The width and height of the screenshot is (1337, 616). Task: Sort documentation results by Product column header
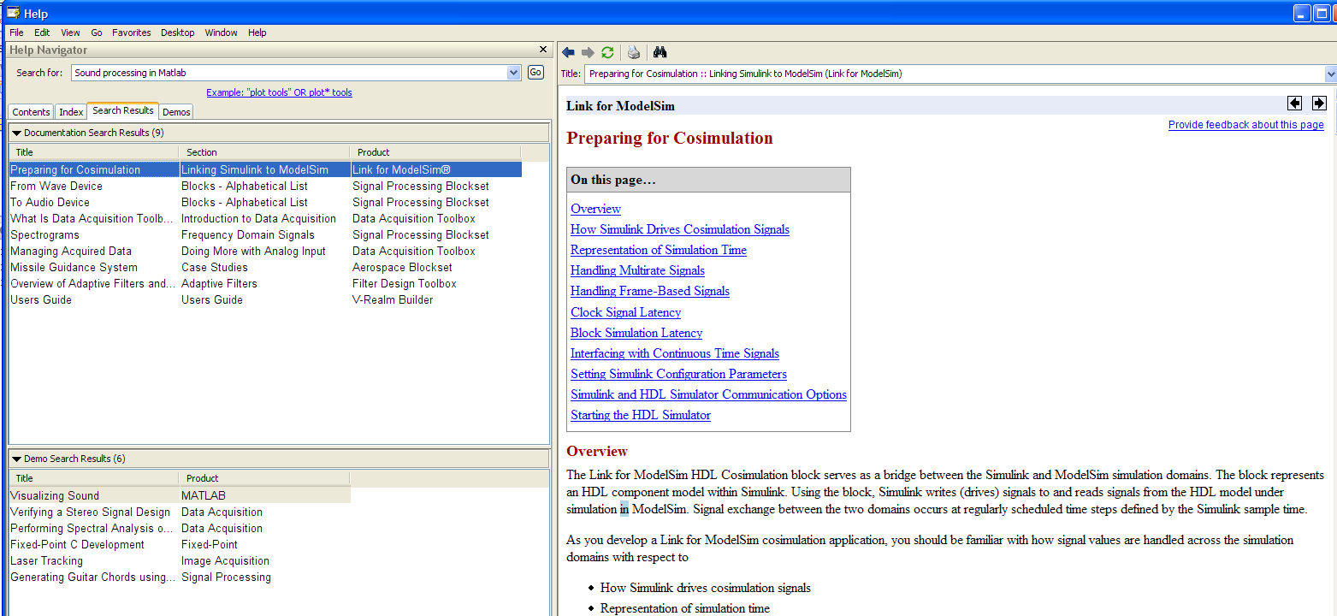[436, 152]
